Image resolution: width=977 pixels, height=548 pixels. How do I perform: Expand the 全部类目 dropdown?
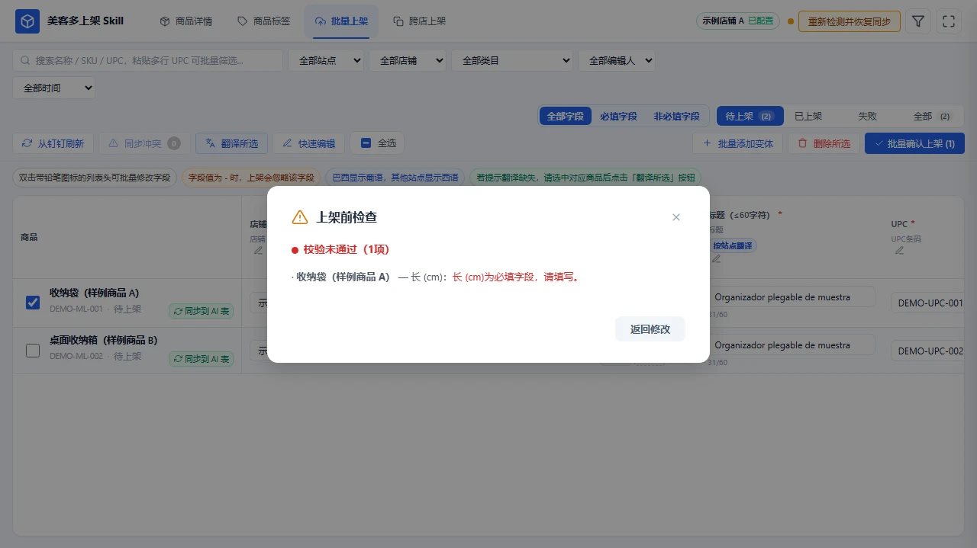(512, 60)
